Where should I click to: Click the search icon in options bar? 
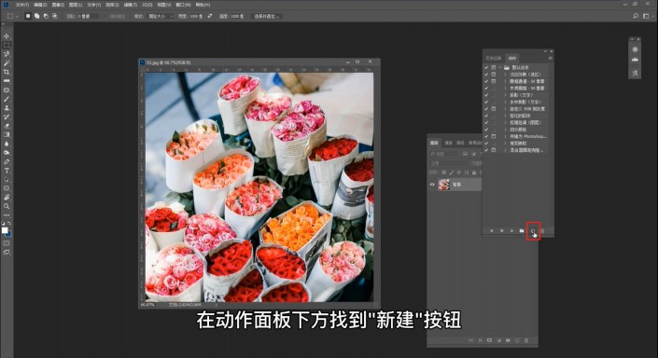click(x=636, y=16)
